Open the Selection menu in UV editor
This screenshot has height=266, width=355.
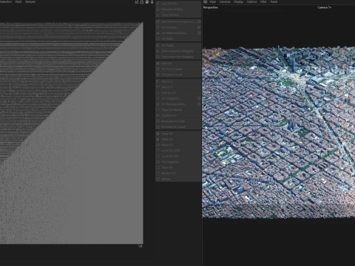(x=6, y=1)
